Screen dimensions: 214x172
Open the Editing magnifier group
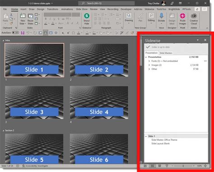point(151,19)
